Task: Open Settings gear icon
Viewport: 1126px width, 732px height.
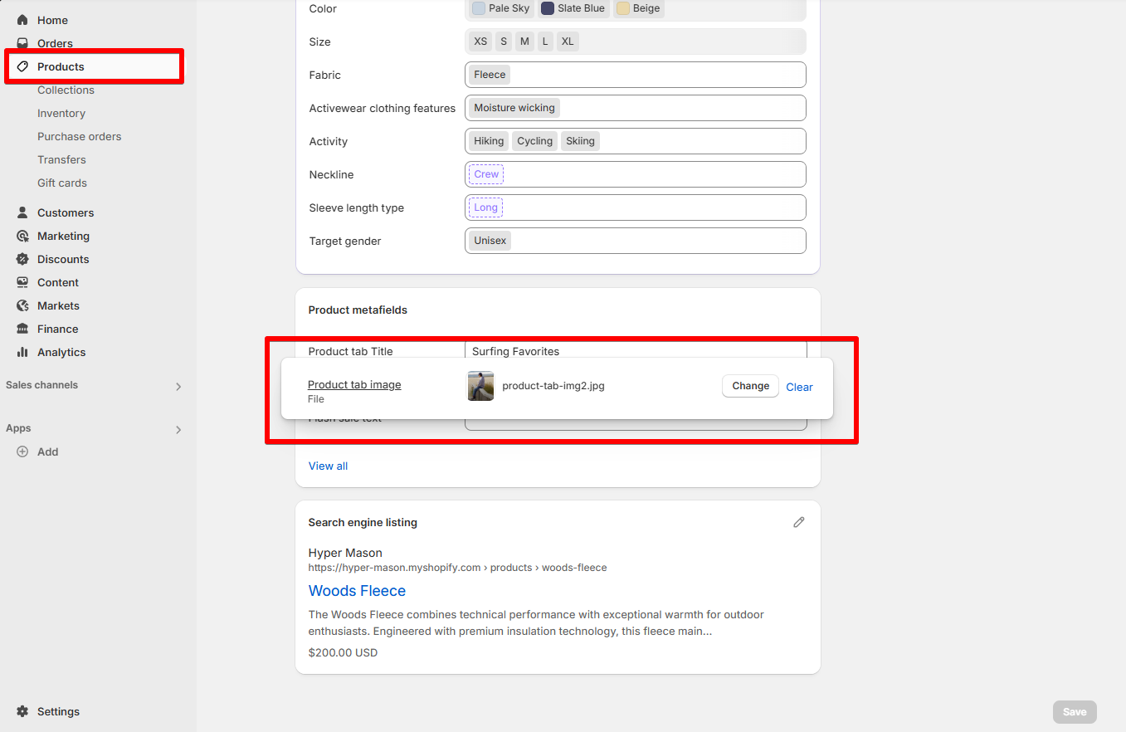Action: tap(22, 711)
